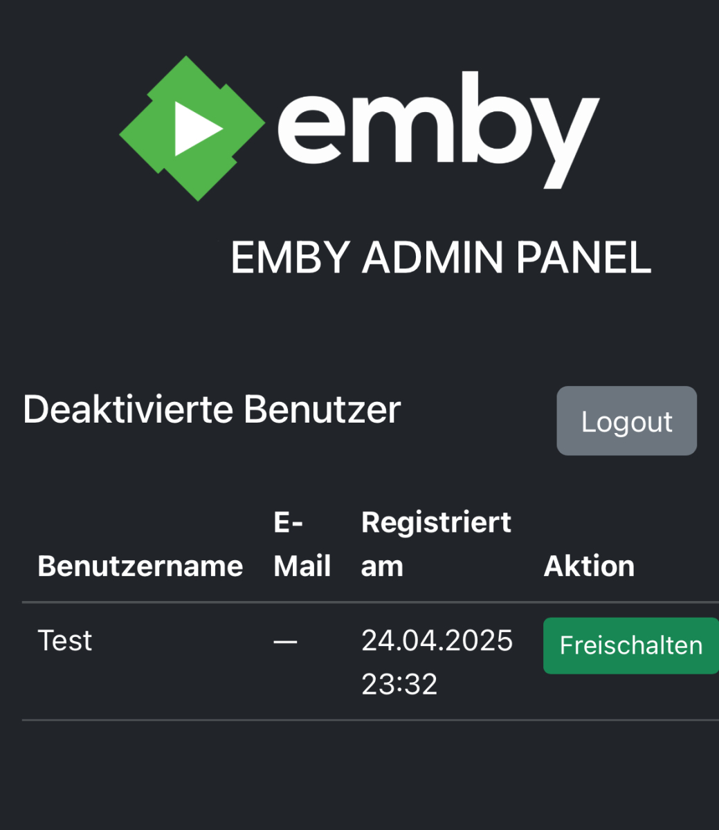Click the divider line below the Test row
Viewport: 719px width, 830px height.
(x=370, y=720)
